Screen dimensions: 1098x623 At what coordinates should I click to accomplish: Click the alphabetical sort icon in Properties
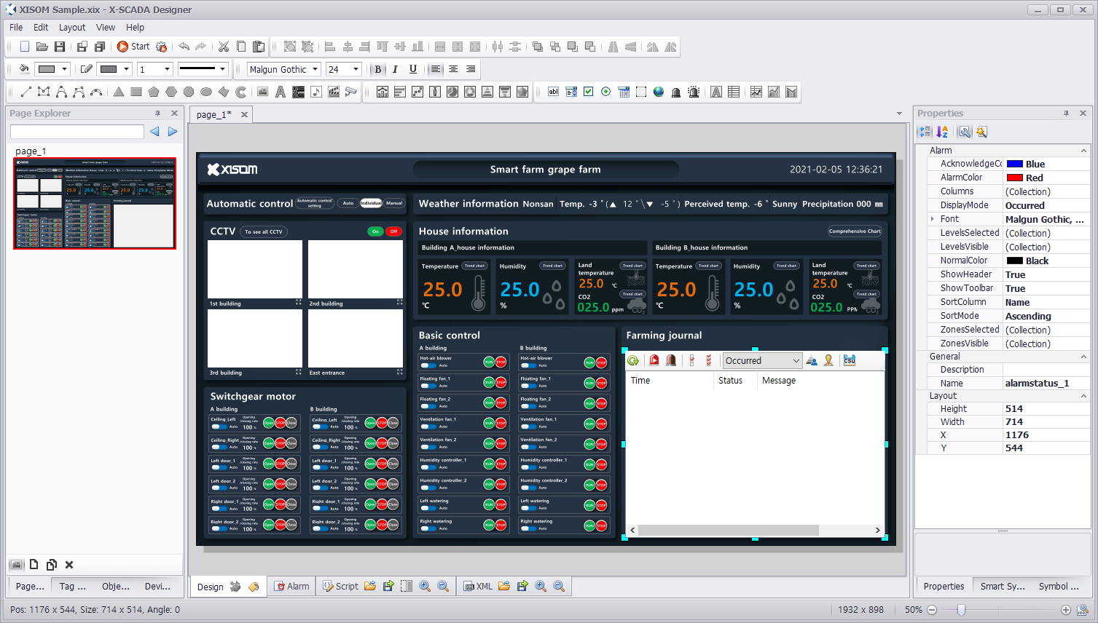(942, 132)
